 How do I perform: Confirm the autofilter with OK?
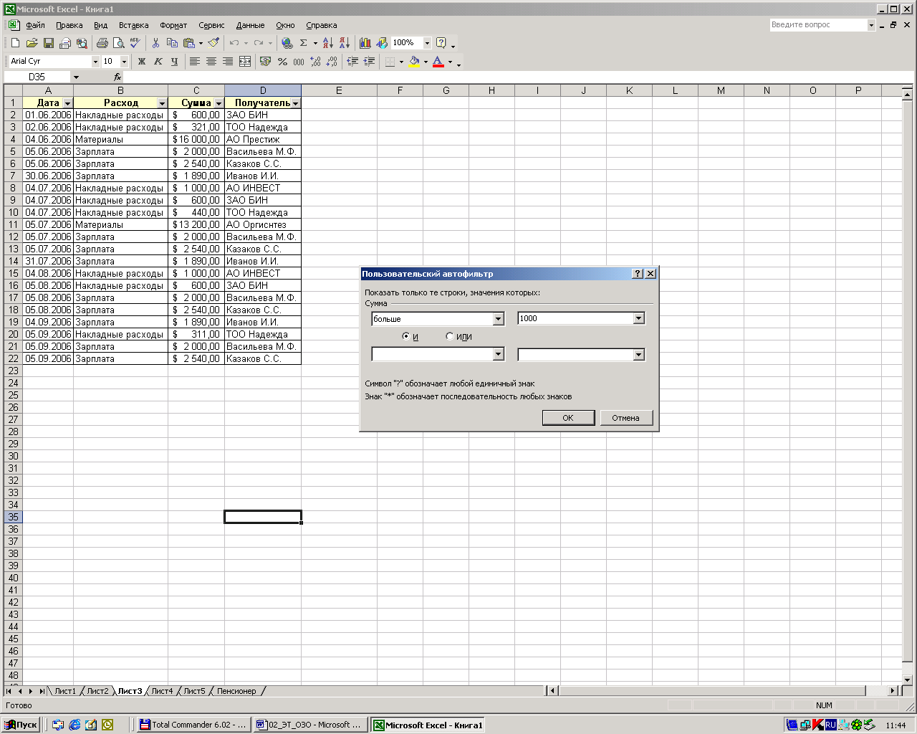coord(568,418)
